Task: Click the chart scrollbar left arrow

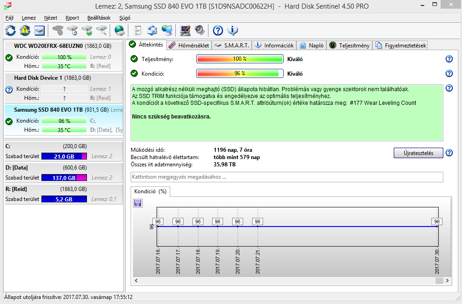Action: [136, 280]
